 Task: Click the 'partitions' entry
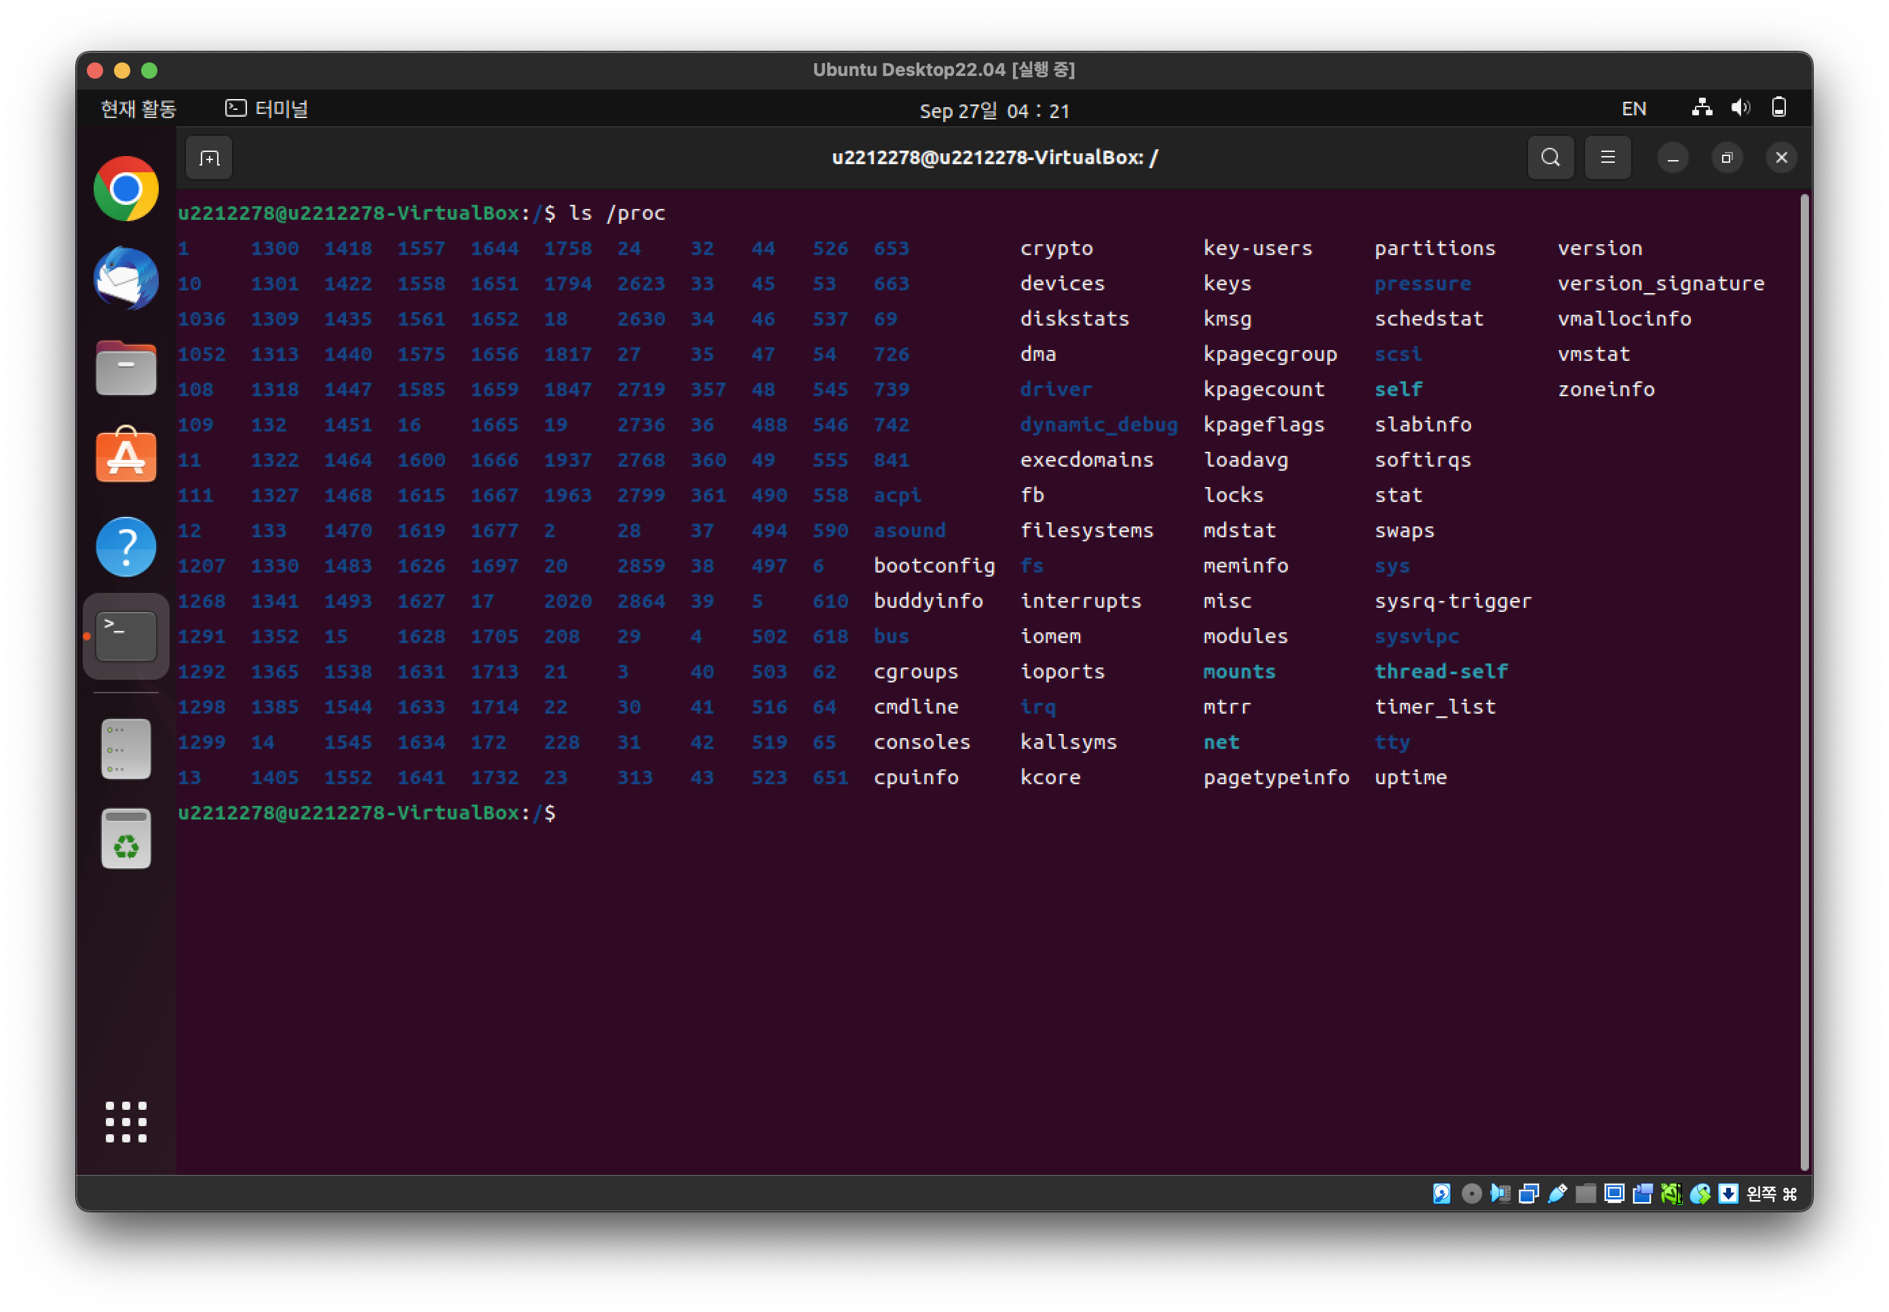point(1434,249)
